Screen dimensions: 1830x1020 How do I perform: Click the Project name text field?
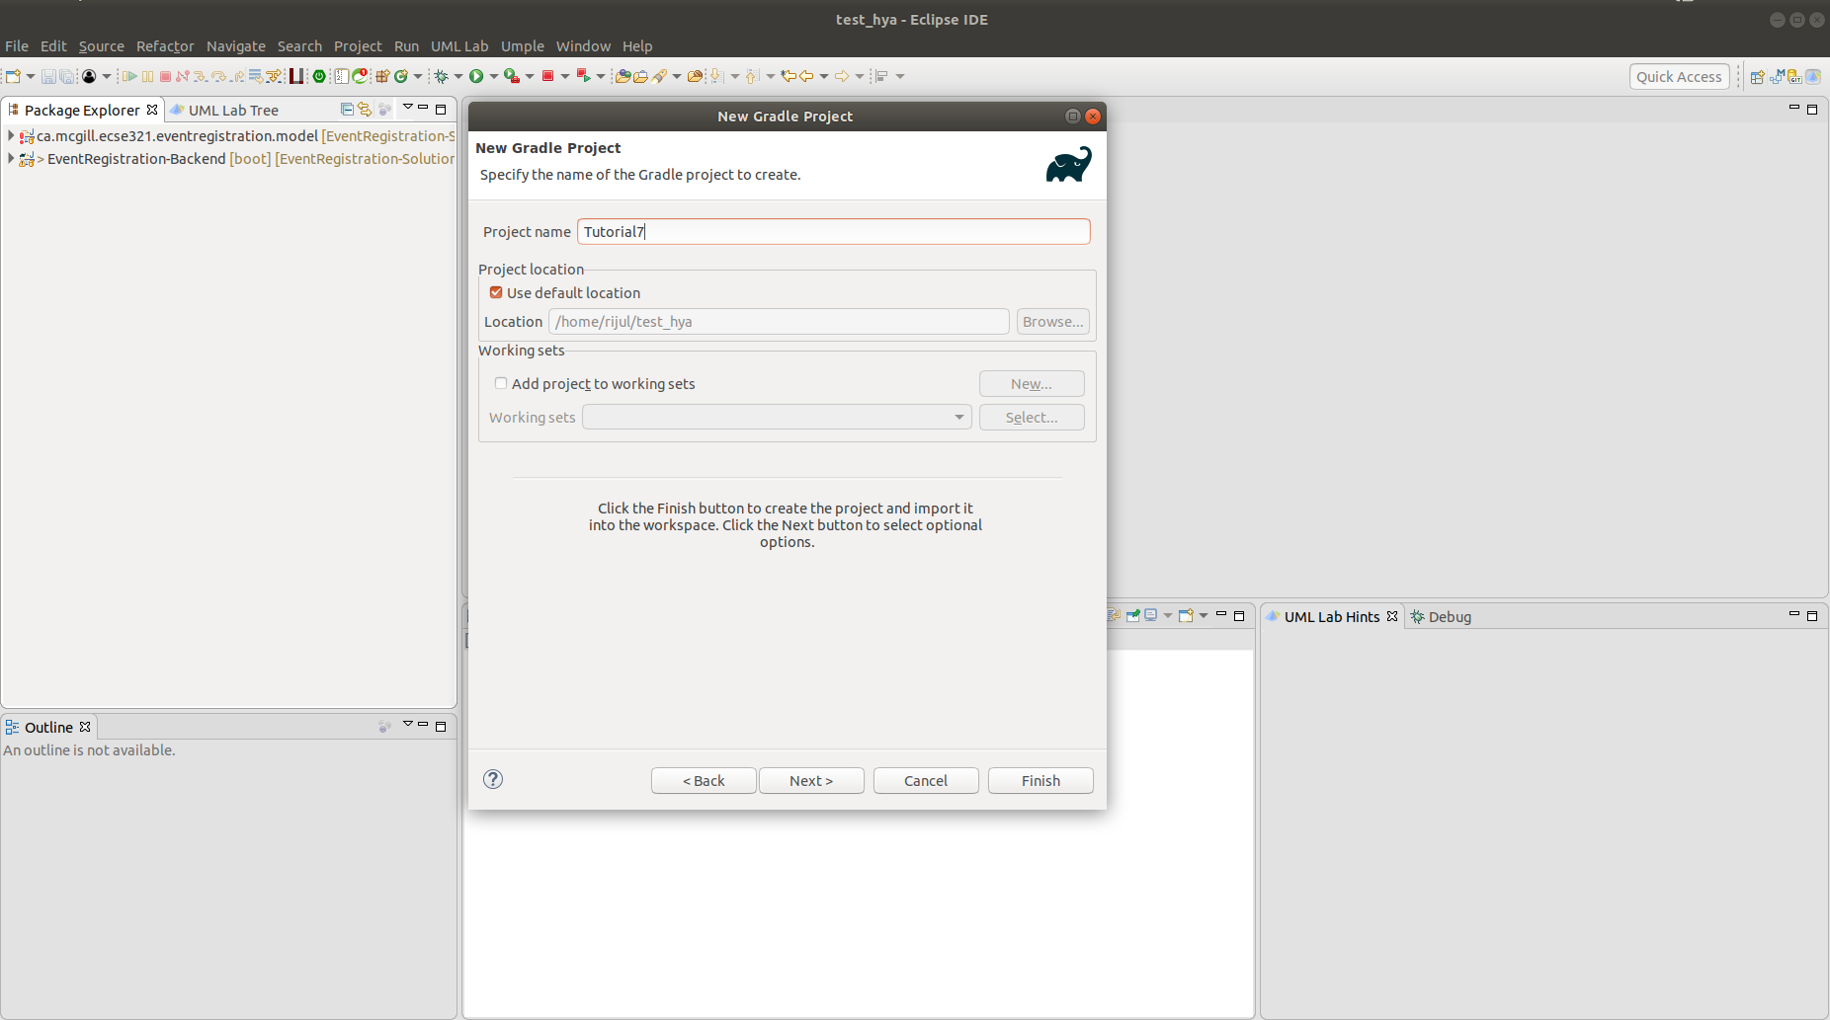[x=833, y=231]
